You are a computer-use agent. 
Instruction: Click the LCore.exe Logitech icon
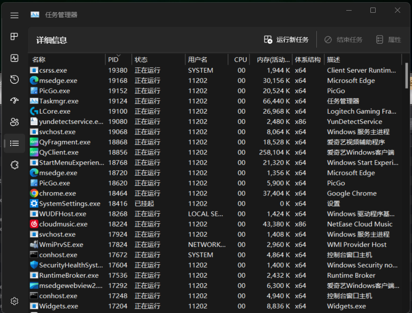pos(34,111)
